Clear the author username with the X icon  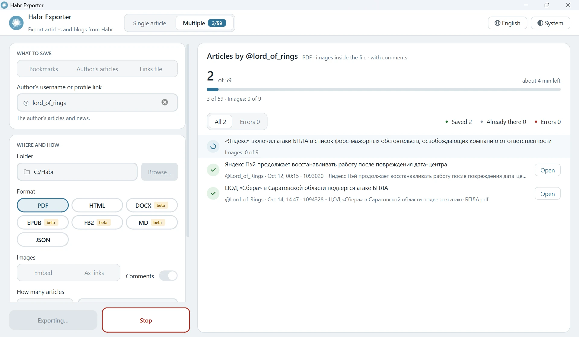165,102
